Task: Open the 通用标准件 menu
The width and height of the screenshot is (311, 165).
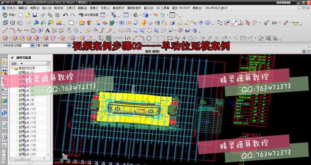Action: coord(134,8)
